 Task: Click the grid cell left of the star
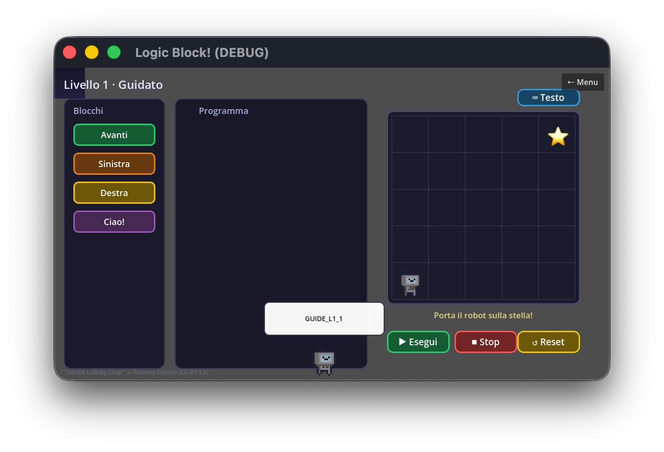(520, 134)
